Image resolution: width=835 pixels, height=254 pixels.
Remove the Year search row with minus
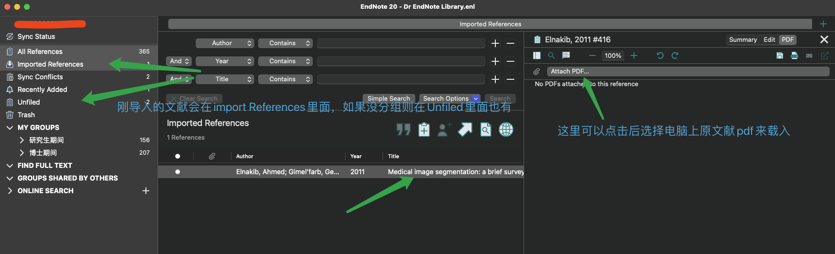point(510,61)
